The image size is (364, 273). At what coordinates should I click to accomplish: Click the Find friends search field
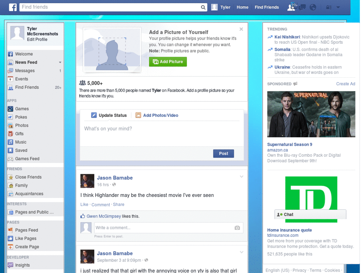click(110, 7)
